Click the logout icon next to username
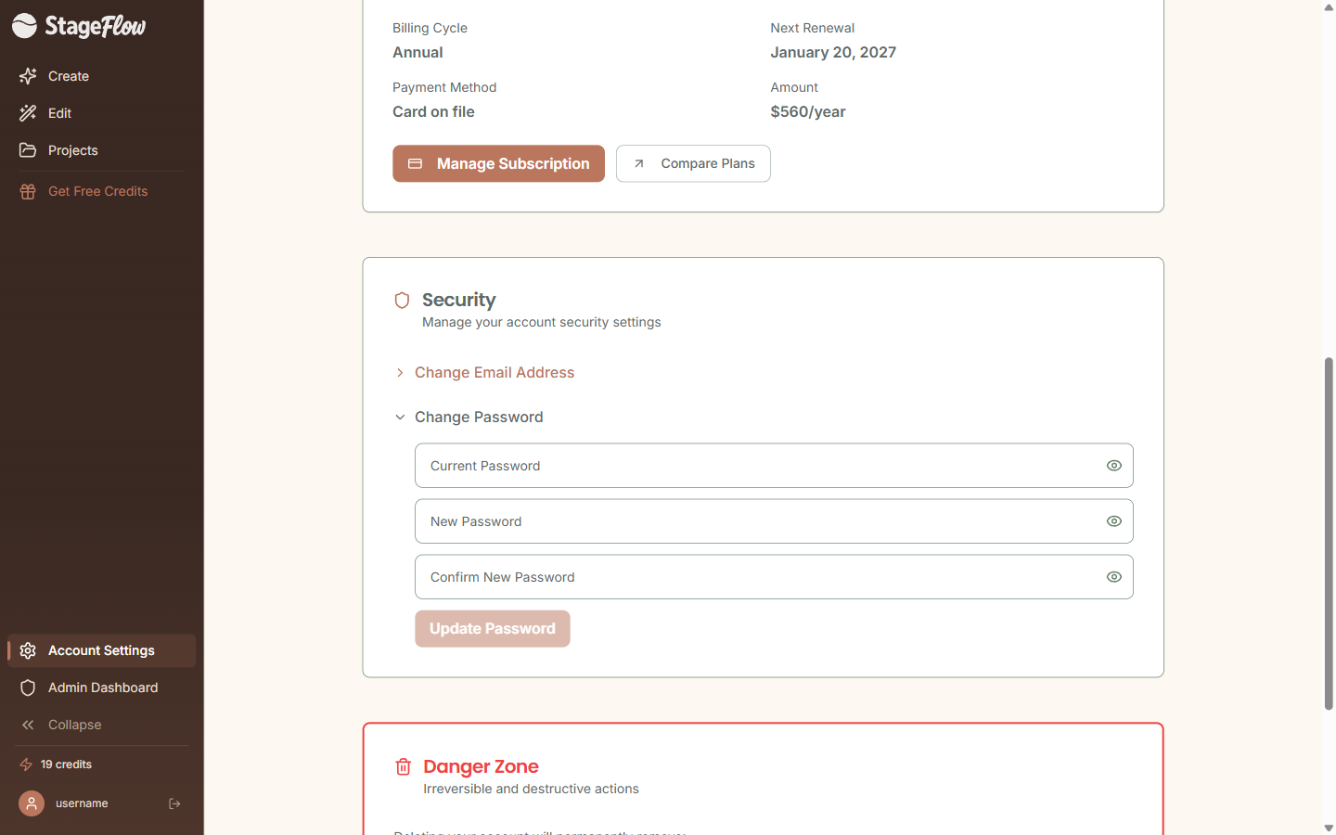Screen dimensions: 1336x835 (174, 803)
